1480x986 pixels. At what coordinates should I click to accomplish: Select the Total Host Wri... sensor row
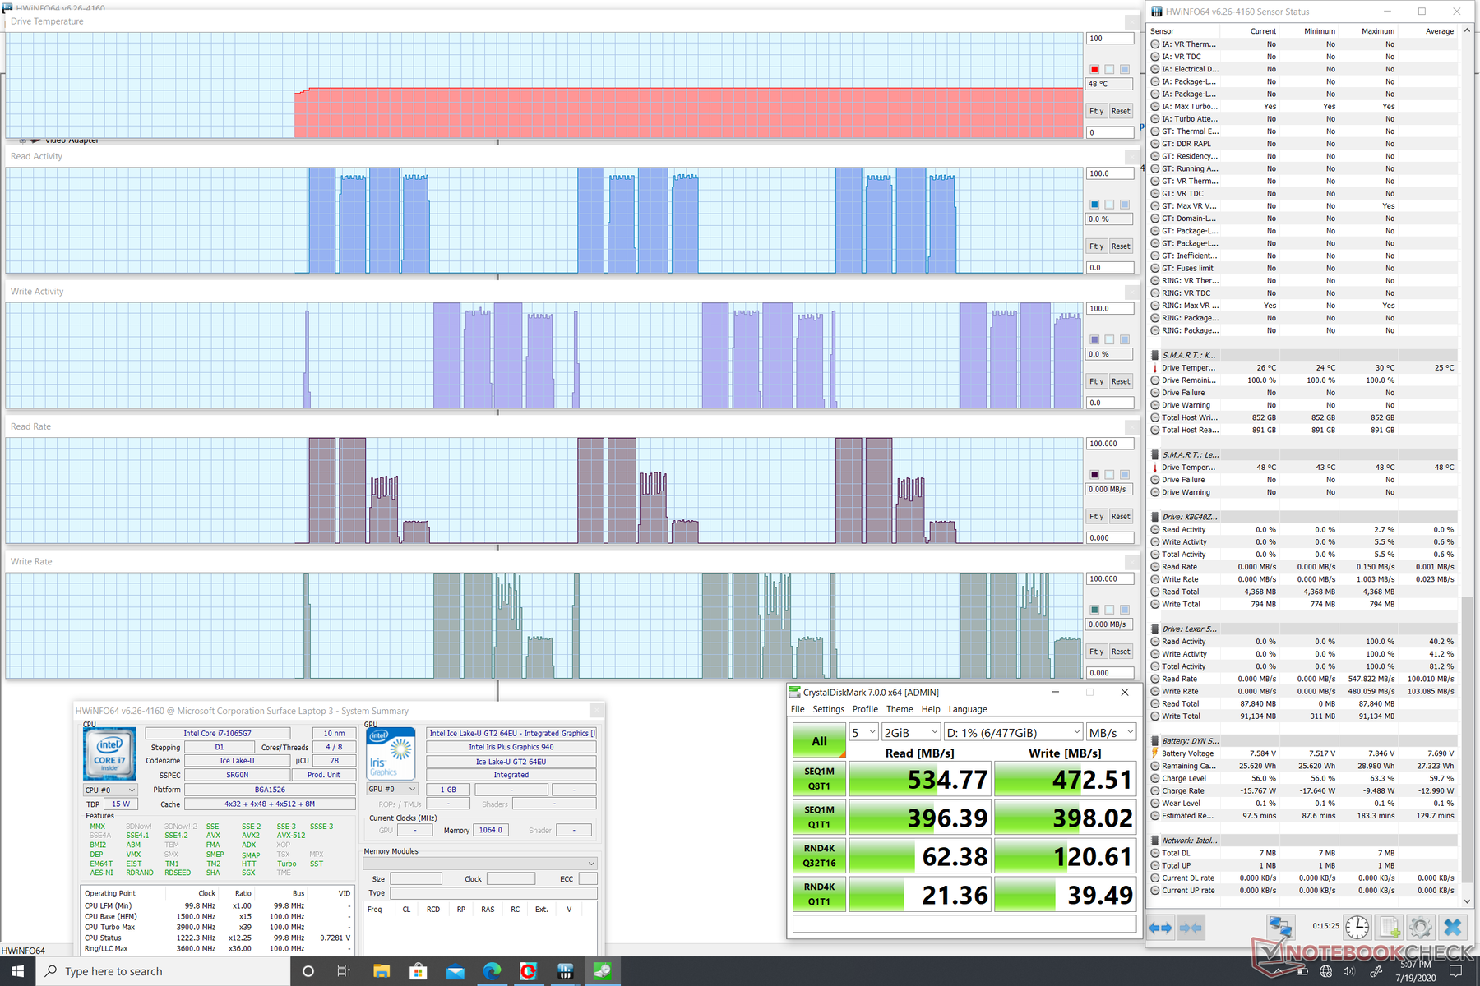tap(1302, 417)
